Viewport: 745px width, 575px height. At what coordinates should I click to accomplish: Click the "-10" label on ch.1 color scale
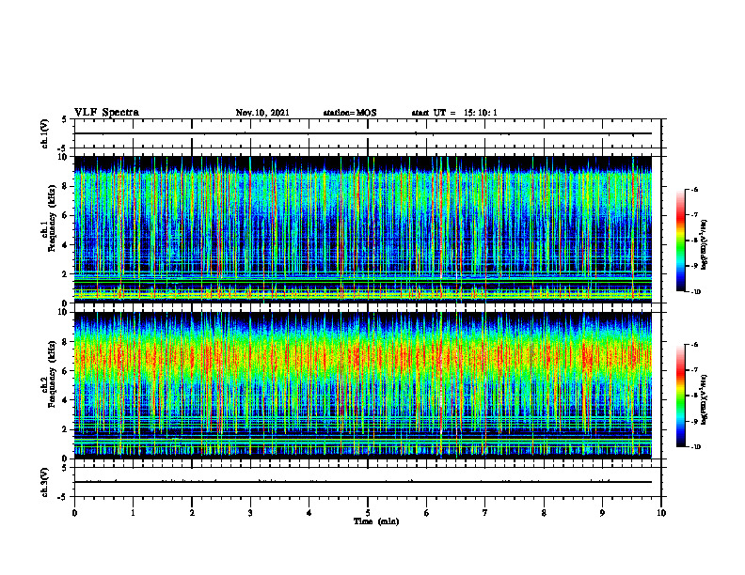(x=696, y=291)
